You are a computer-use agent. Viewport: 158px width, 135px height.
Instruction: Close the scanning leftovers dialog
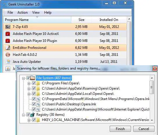tap(155, 69)
